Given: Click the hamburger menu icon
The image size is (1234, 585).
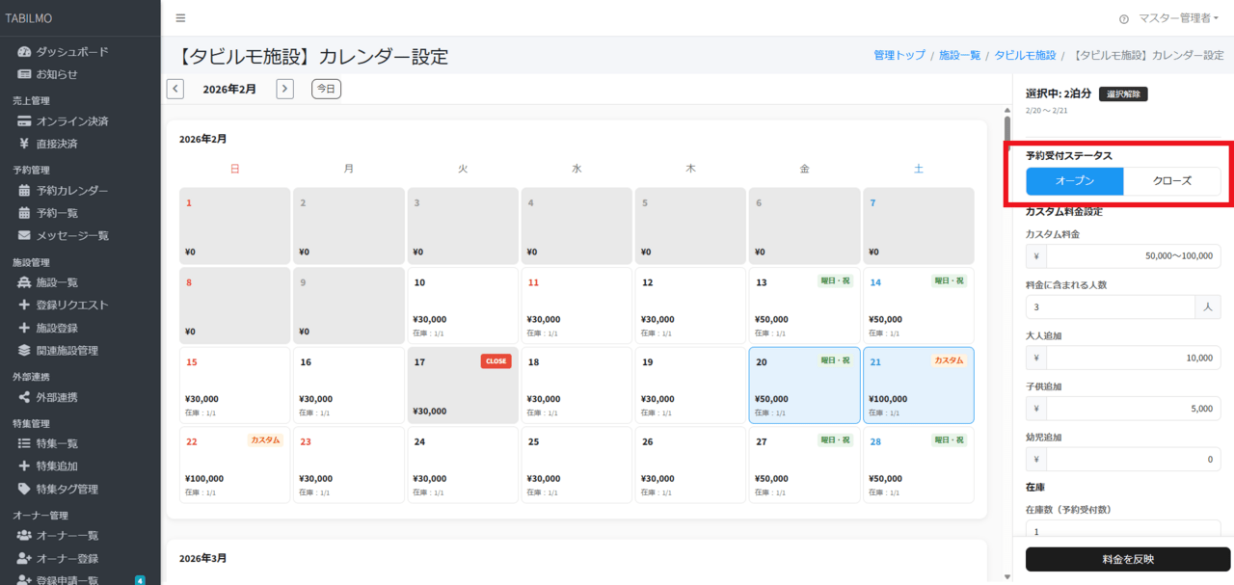Looking at the screenshot, I should click(179, 17).
